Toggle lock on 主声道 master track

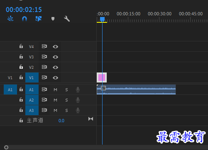tap(21, 120)
